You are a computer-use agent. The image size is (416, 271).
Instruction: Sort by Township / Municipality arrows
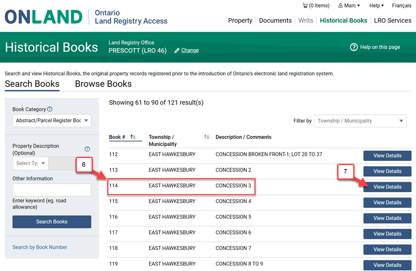(x=207, y=137)
